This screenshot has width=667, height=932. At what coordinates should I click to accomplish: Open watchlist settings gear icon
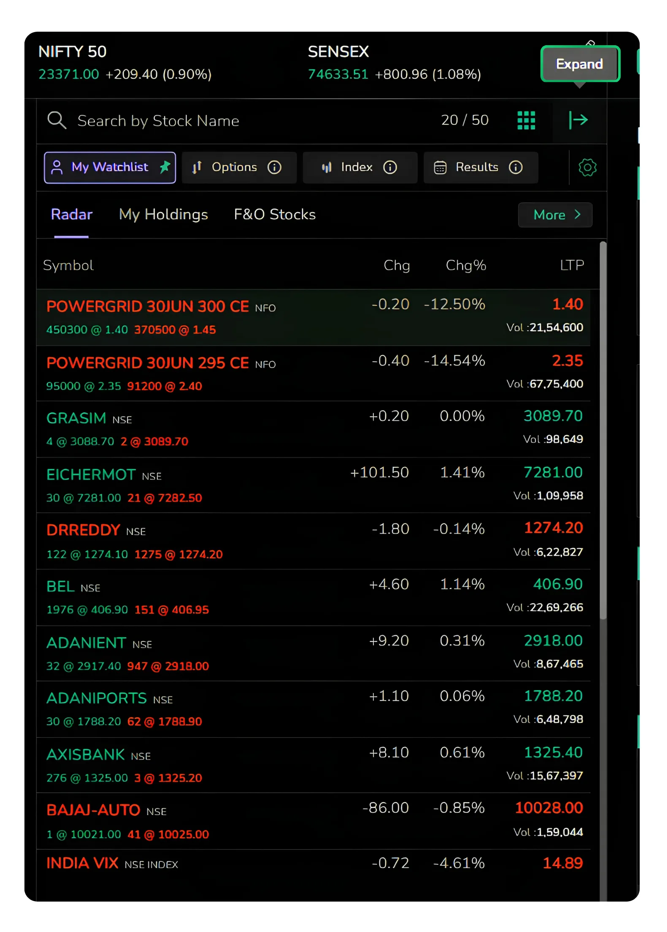587,168
